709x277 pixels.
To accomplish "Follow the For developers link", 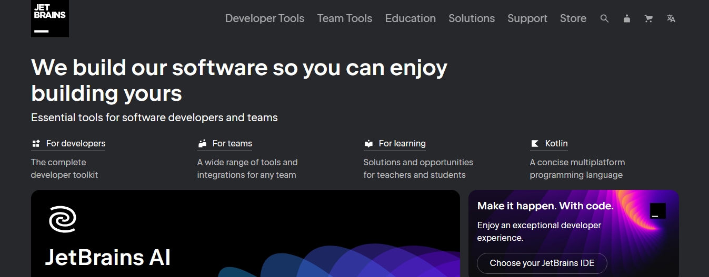I will coord(75,143).
